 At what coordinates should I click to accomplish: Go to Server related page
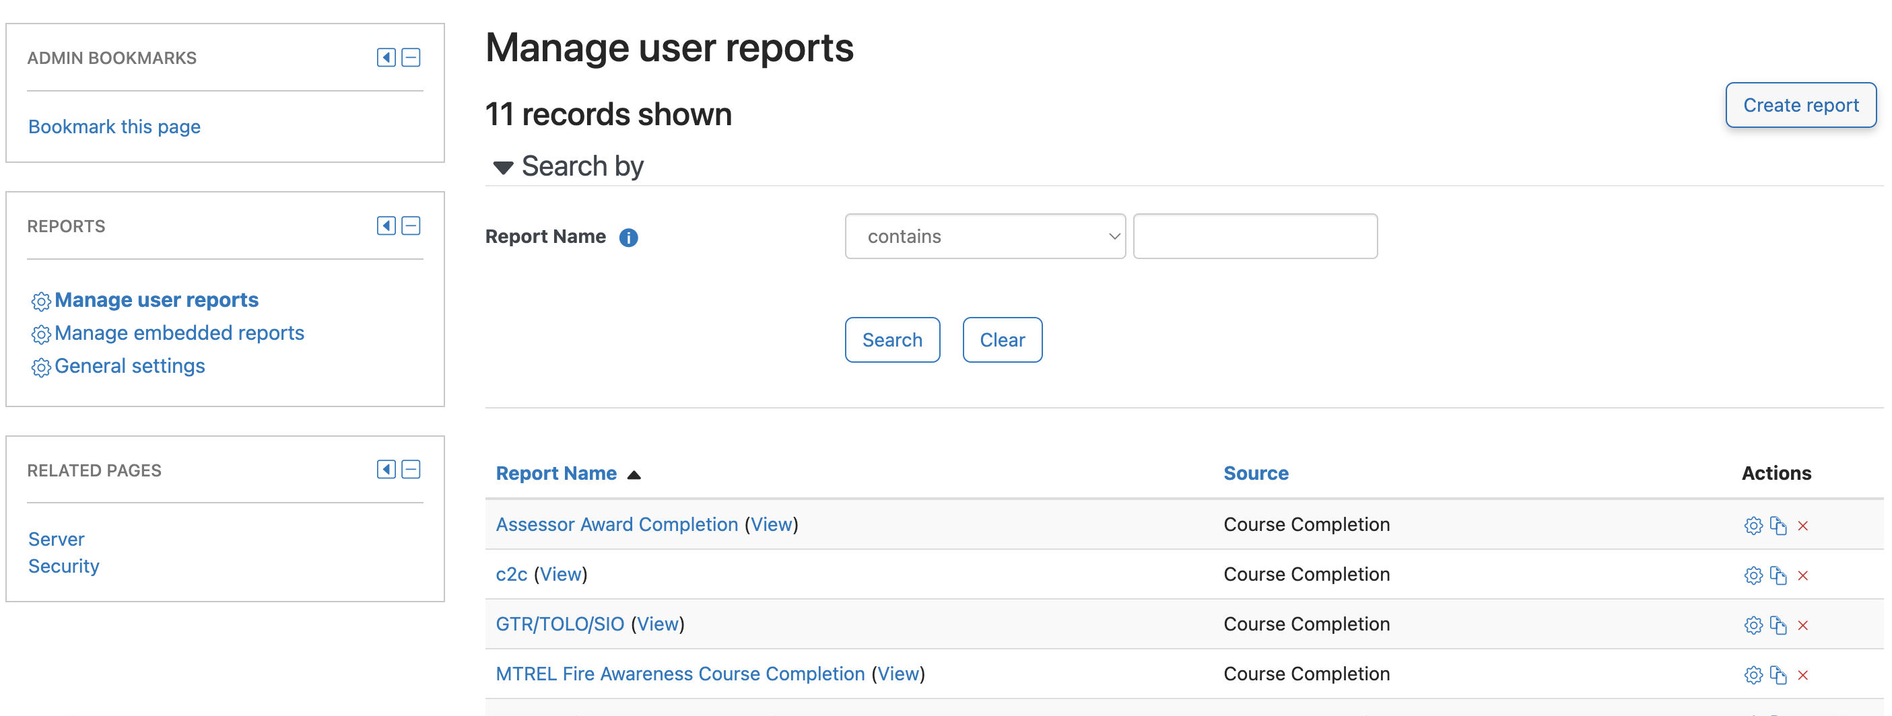tap(57, 539)
